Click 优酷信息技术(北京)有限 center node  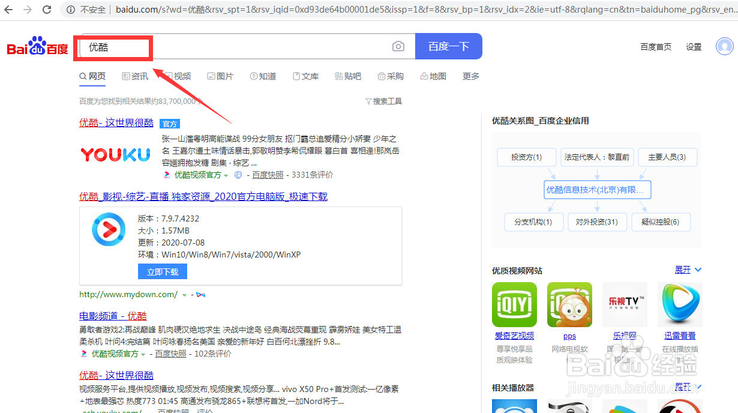coord(598,190)
